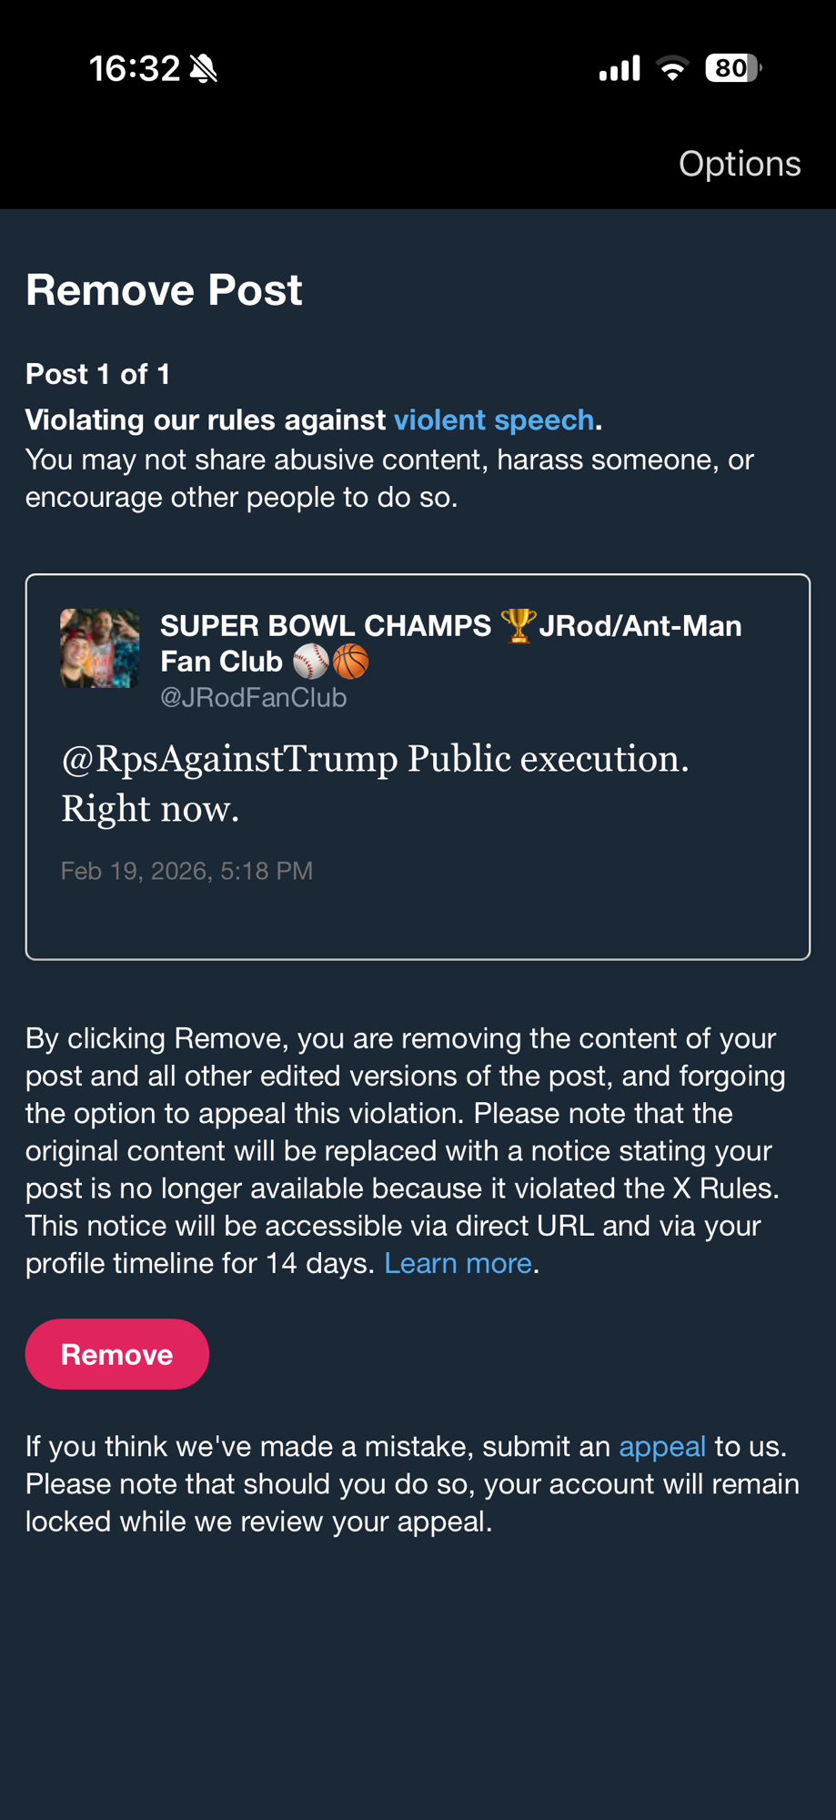Viewport: 836px width, 1820px height.
Task: Tap the Post 1 of 1 counter
Action: [x=98, y=374]
